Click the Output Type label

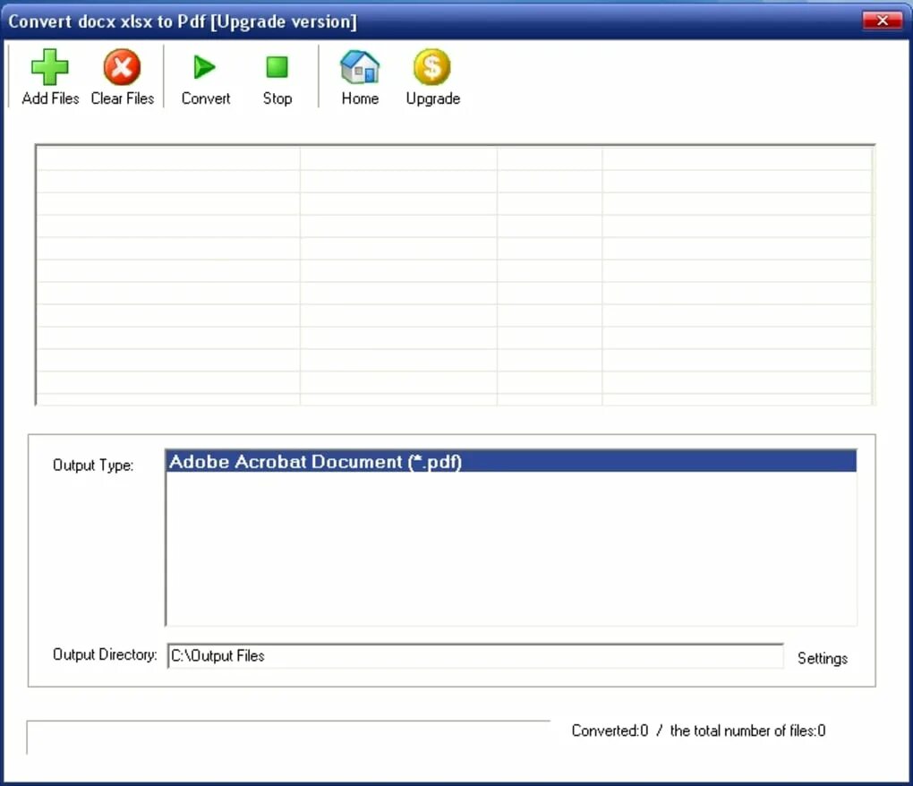click(93, 466)
